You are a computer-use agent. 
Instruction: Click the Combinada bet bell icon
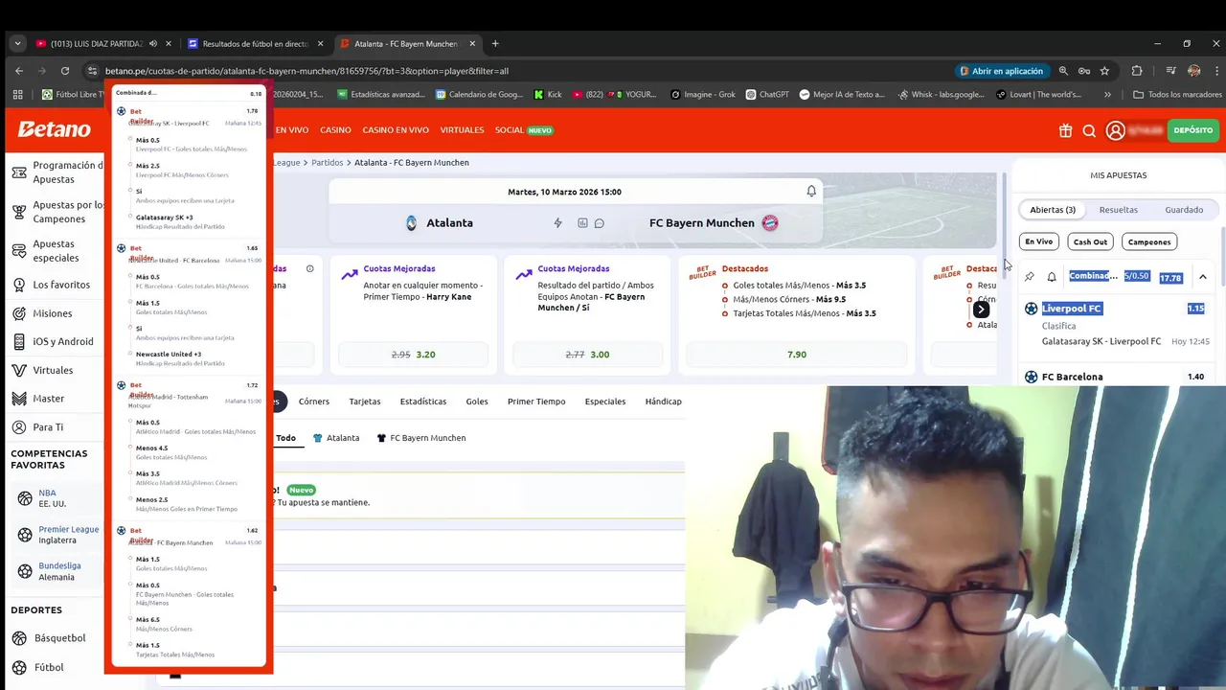[x=1052, y=277]
